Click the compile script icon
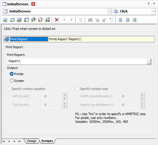The height and width of the screenshot is (145, 158). click(121, 20)
